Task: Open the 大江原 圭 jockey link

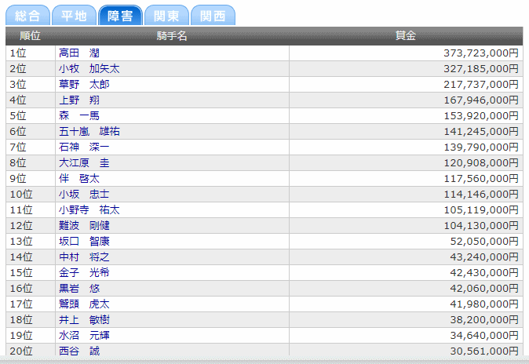Action: (84, 163)
